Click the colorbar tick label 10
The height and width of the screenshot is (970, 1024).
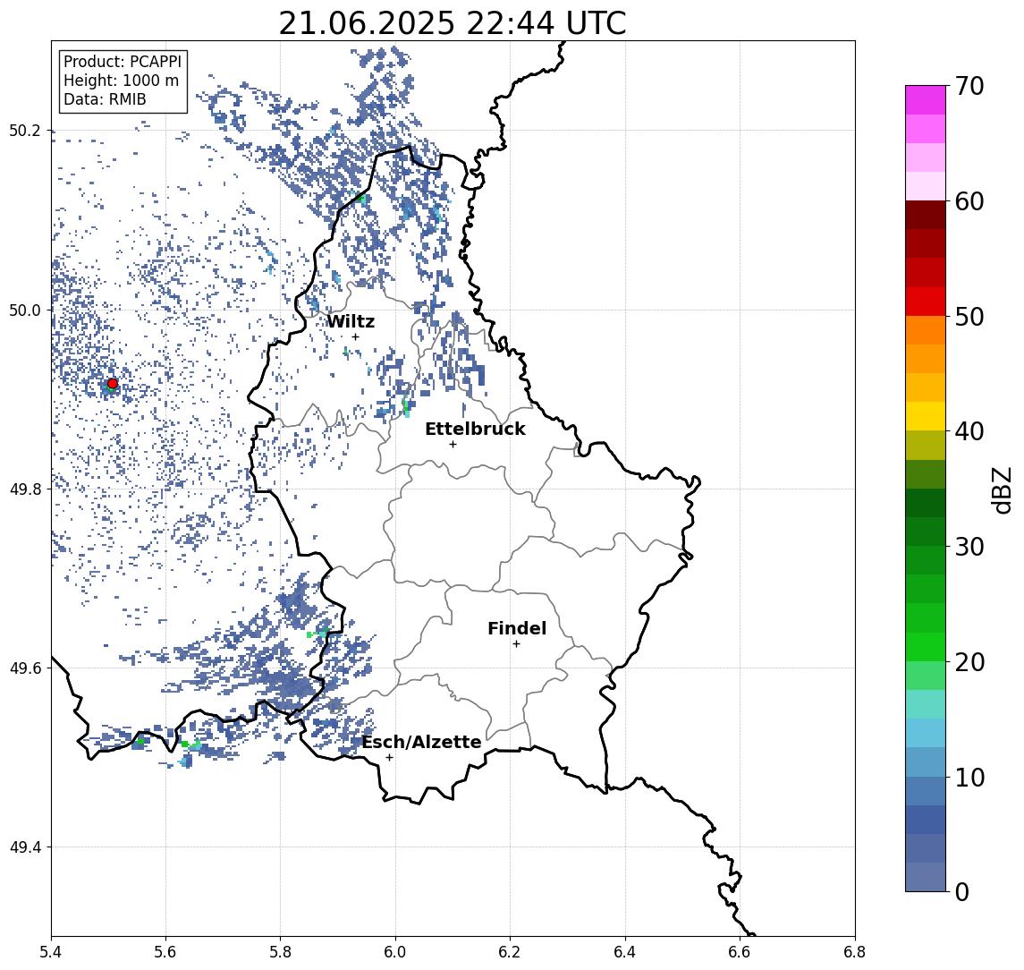(969, 777)
